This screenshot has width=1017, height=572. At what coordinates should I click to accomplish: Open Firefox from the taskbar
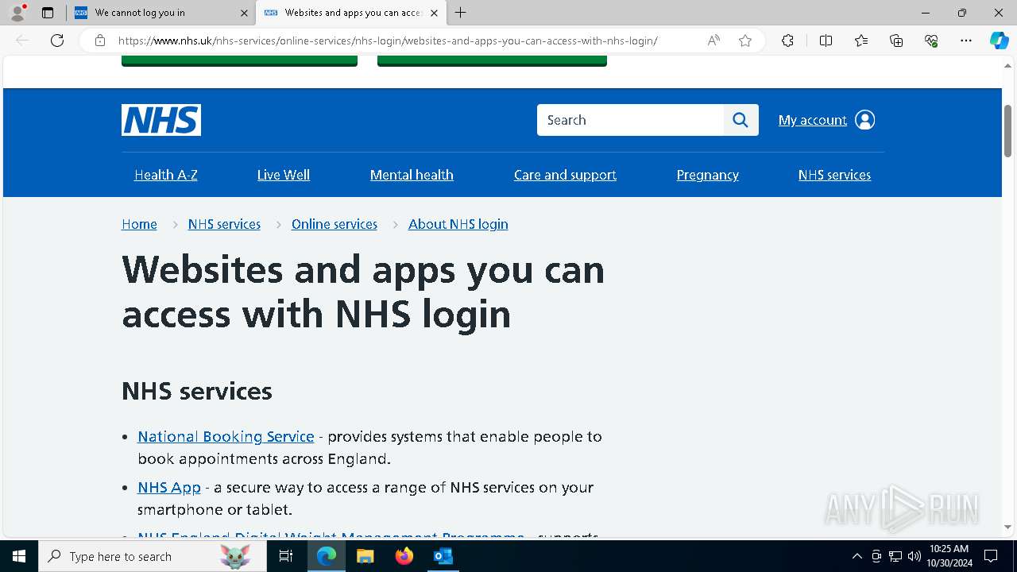pyautogui.click(x=404, y=556)
